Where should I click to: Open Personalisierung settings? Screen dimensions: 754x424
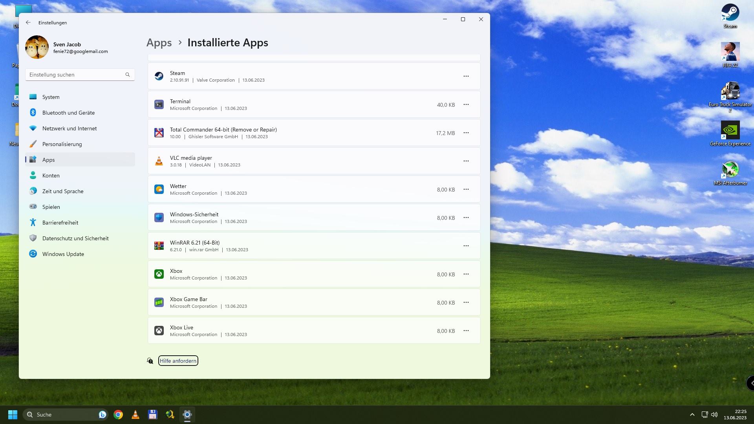coord(80,144)
